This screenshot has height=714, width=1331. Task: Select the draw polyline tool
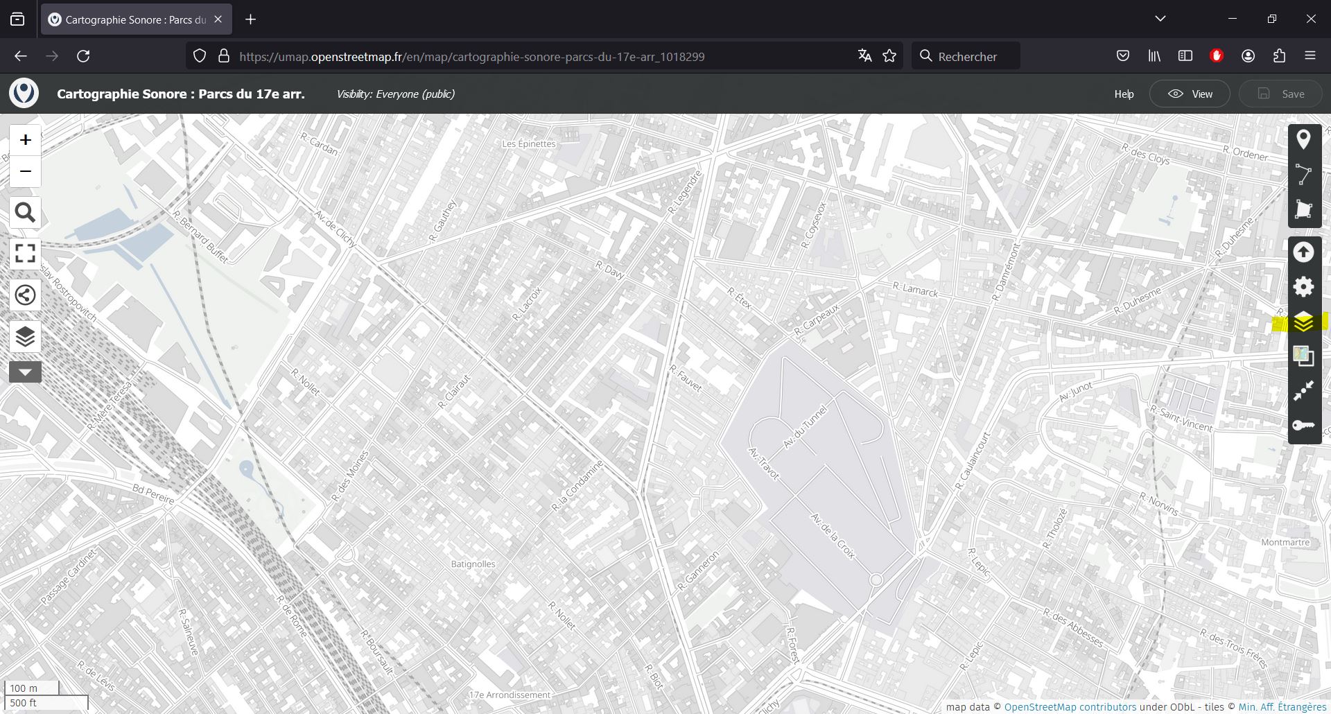pyautogui.click(x=1303, y=175)
